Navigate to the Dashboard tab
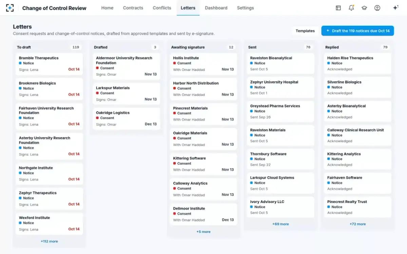This screenshot has width=407, height=254. point(216,8)
